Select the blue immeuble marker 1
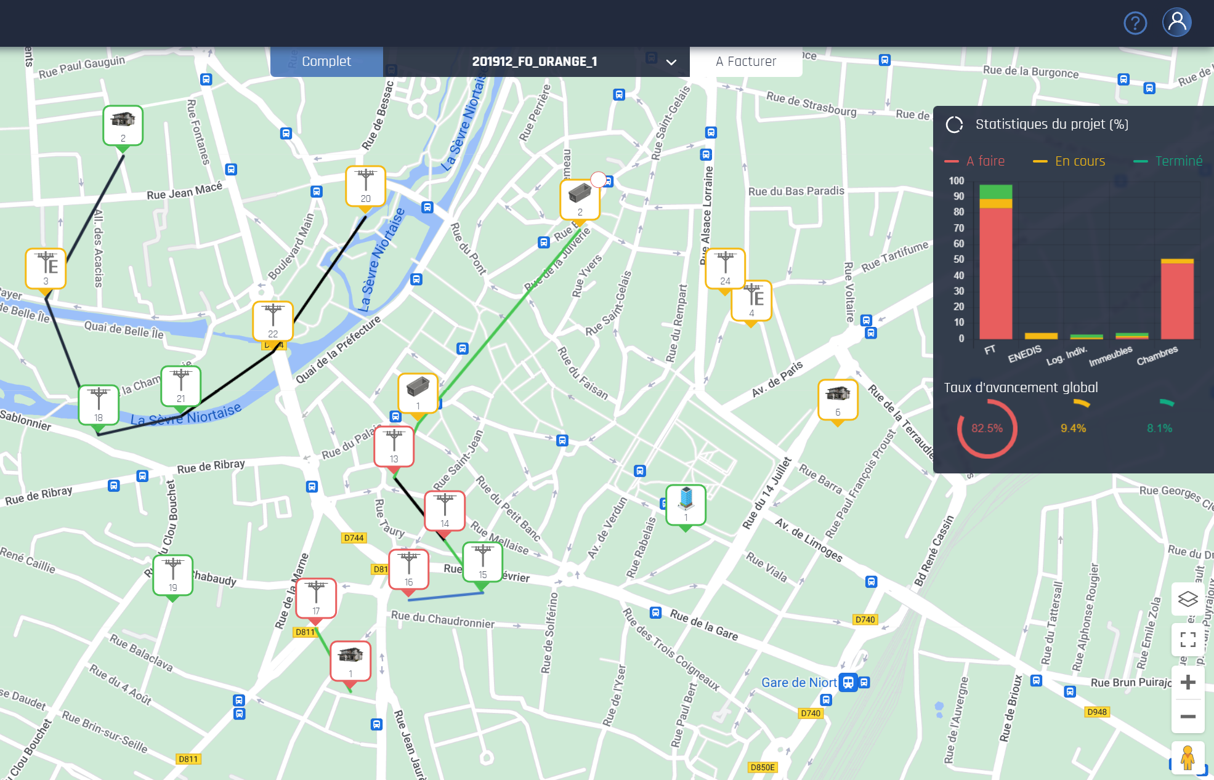 tap(686, 504)
